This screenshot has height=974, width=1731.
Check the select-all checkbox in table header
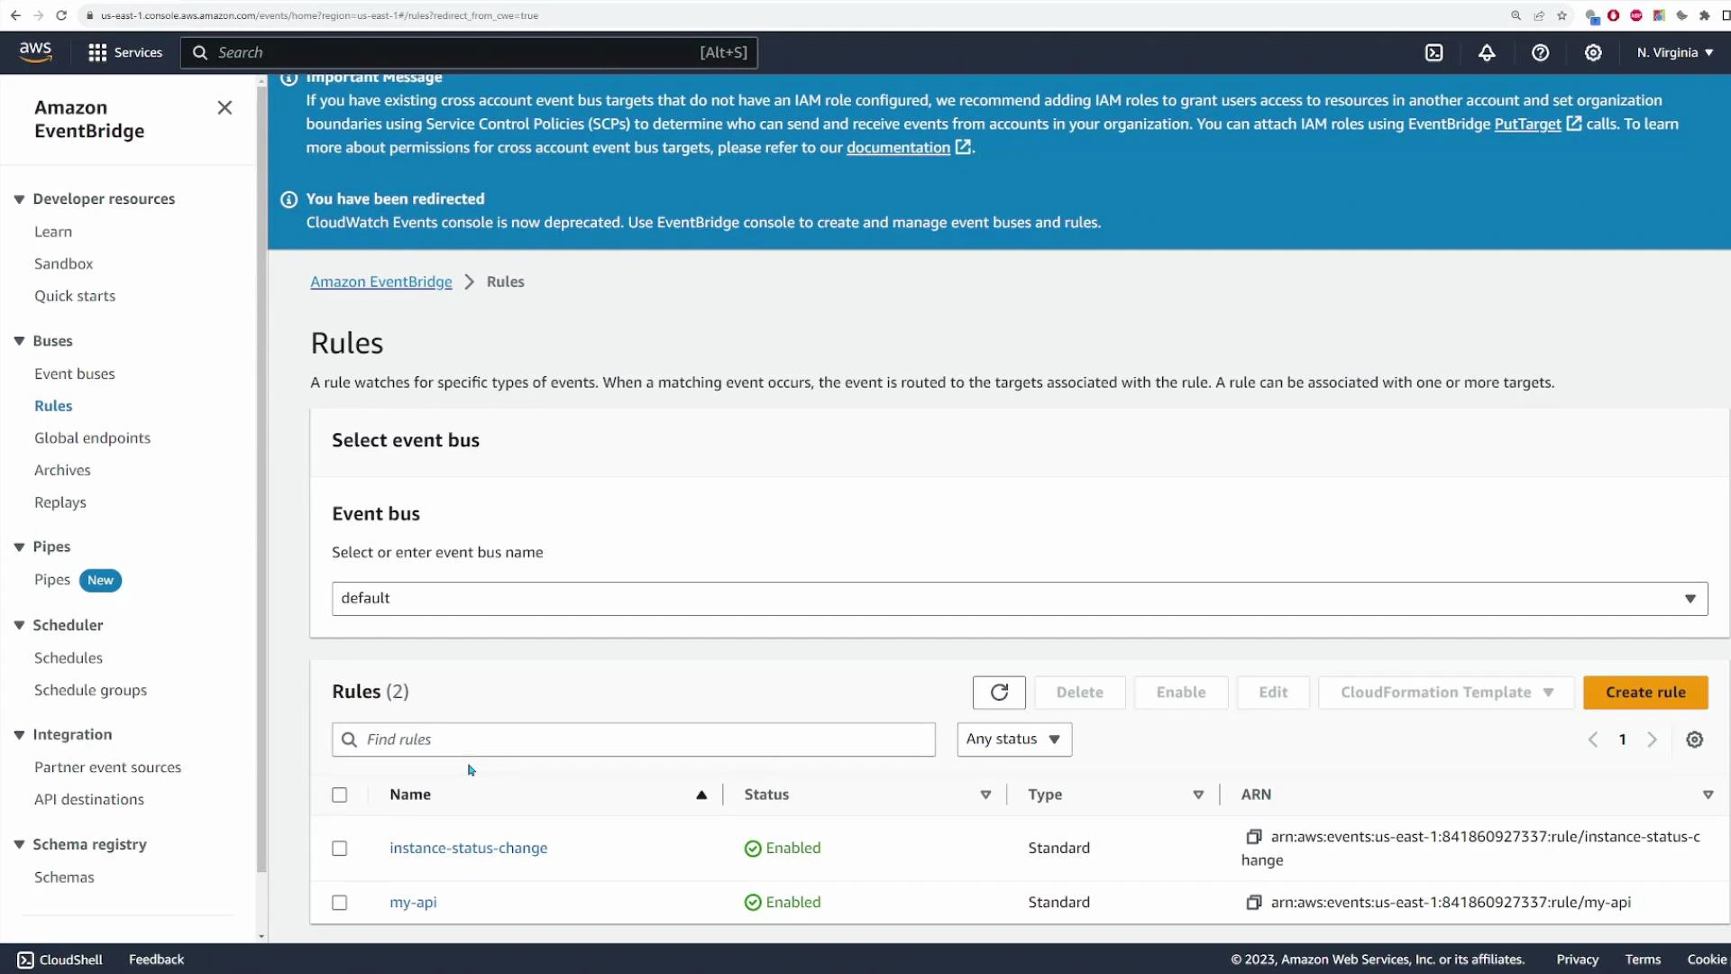339,795
